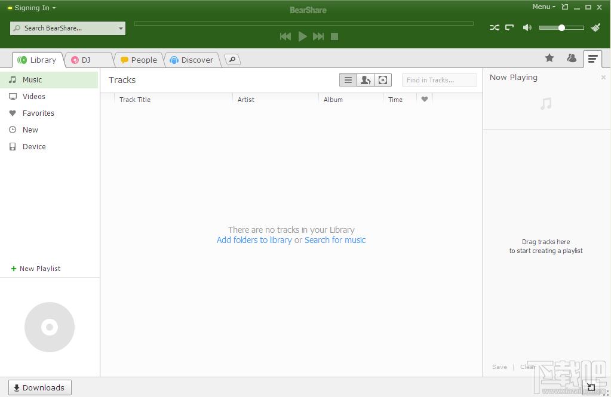The width and height of the screenshot is (611, 397).
Task: Stop playback
Action: [334, 36]
